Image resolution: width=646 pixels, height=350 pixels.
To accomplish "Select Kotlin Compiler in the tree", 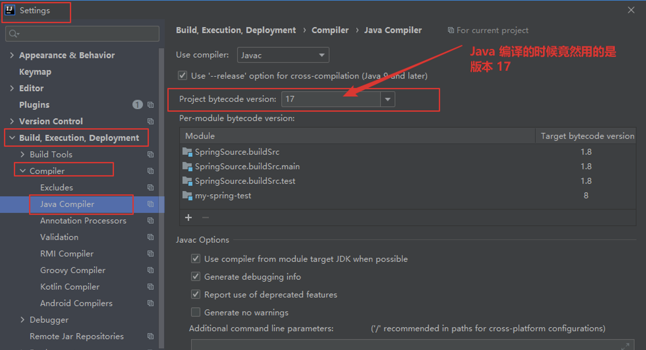I will (70, 287).
